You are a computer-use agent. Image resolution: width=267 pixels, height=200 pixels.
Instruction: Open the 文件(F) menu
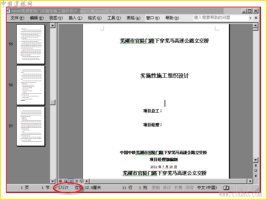click(17, 18)
